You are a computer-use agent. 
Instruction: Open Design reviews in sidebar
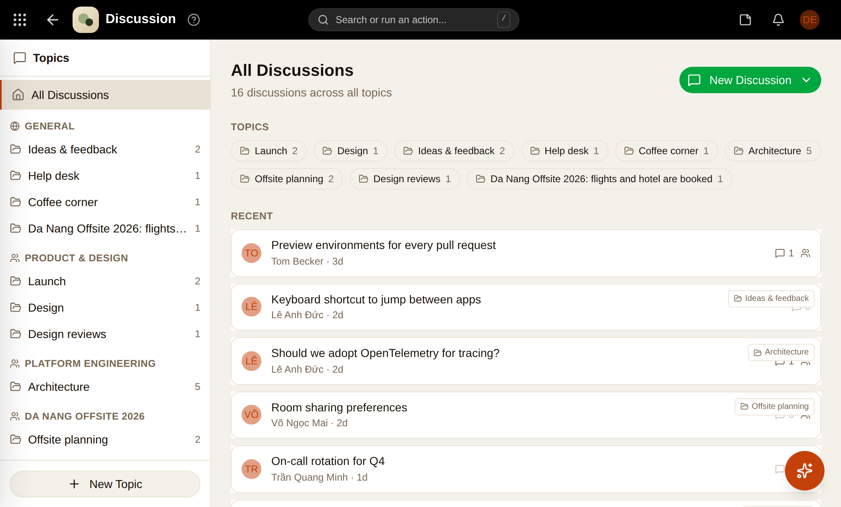[x=105, y=334]
